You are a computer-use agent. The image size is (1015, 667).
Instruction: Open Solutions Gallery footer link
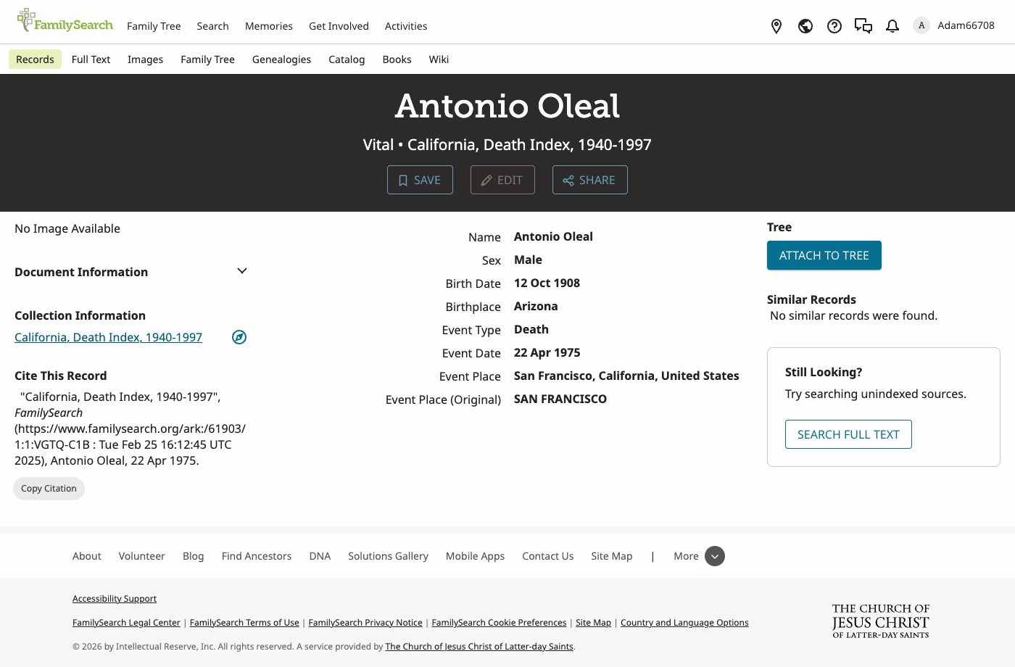click(x=388, y=556)
